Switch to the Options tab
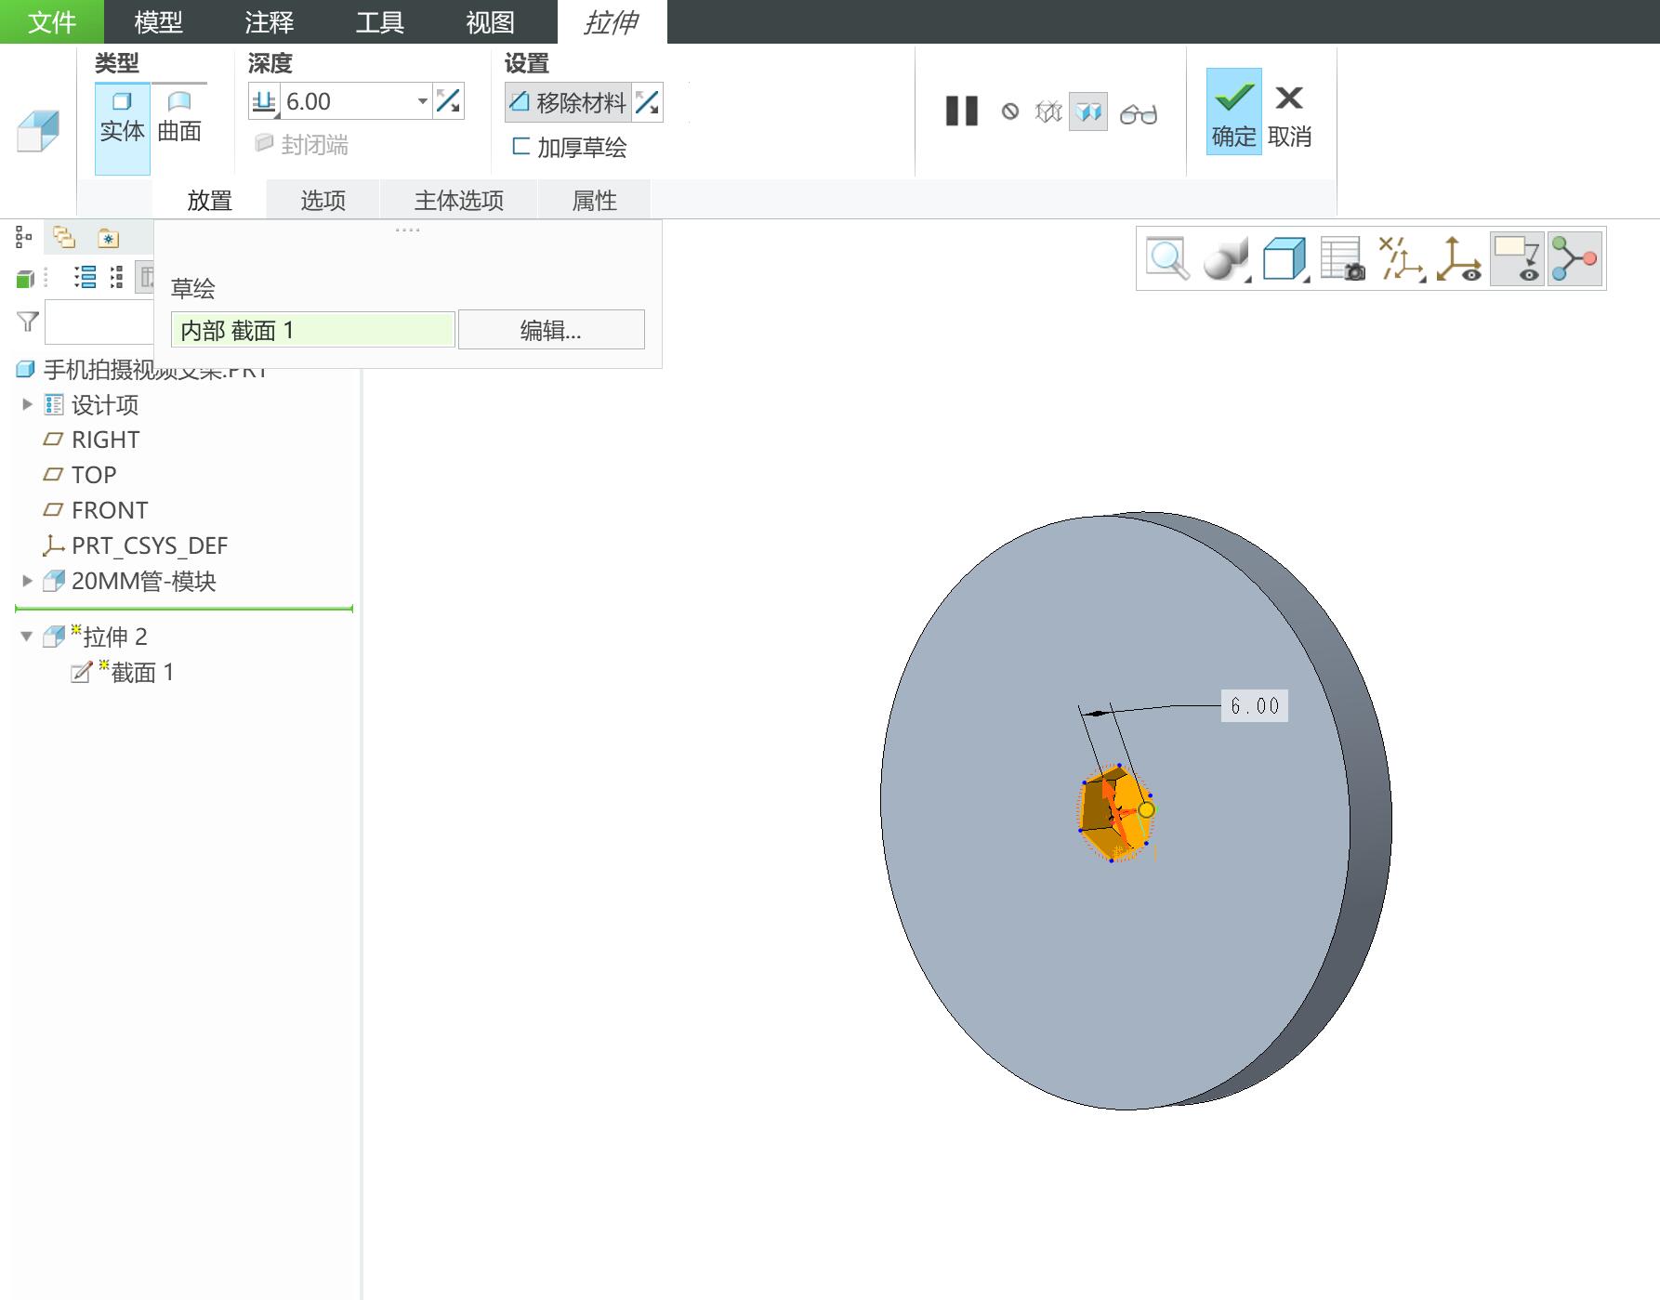Viewport: 1660px width, 1300px height. [323, 201]
